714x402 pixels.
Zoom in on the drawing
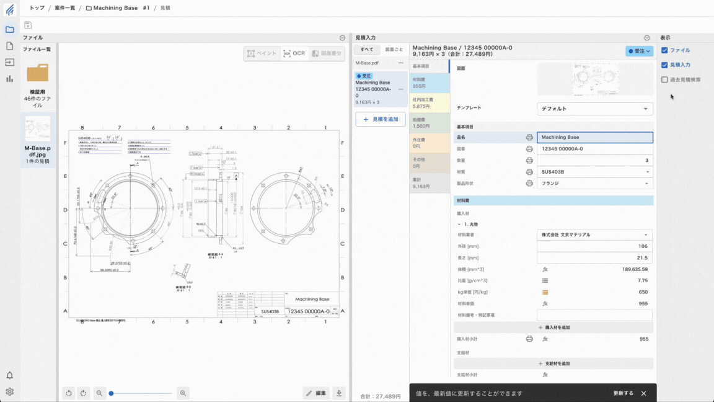[183, 393]
